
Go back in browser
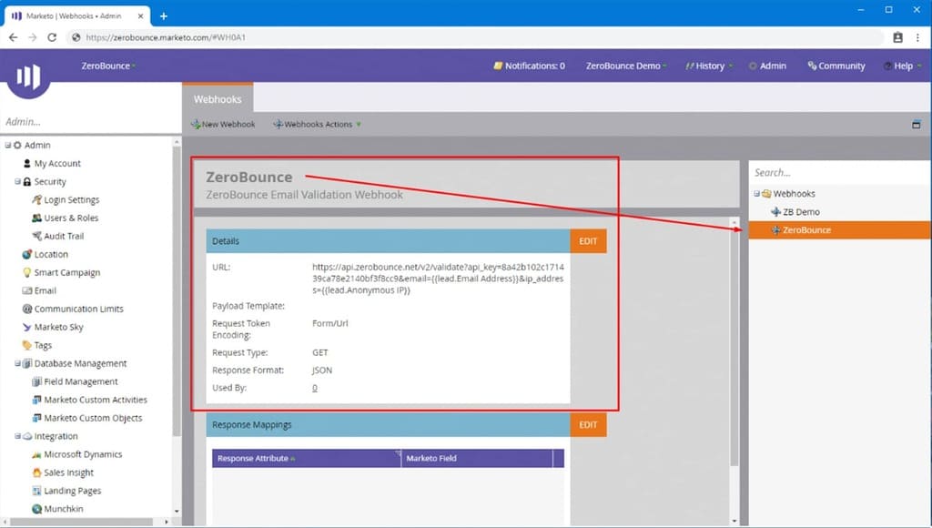[13, 37]
